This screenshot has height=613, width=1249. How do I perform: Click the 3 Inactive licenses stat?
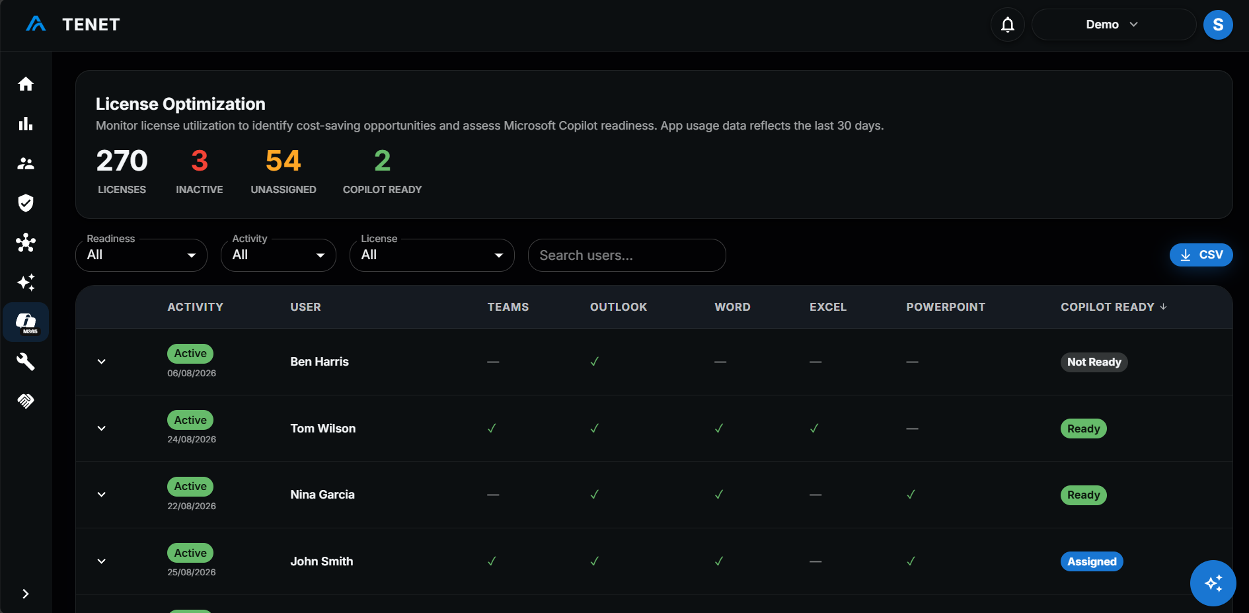pyautogui.click(x=200, y=172)
